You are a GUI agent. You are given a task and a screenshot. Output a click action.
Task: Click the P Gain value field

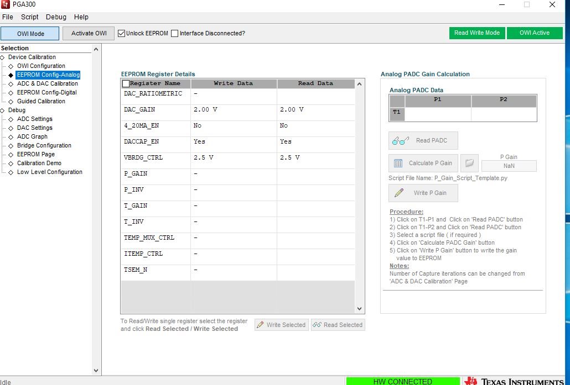pos(509,166)
